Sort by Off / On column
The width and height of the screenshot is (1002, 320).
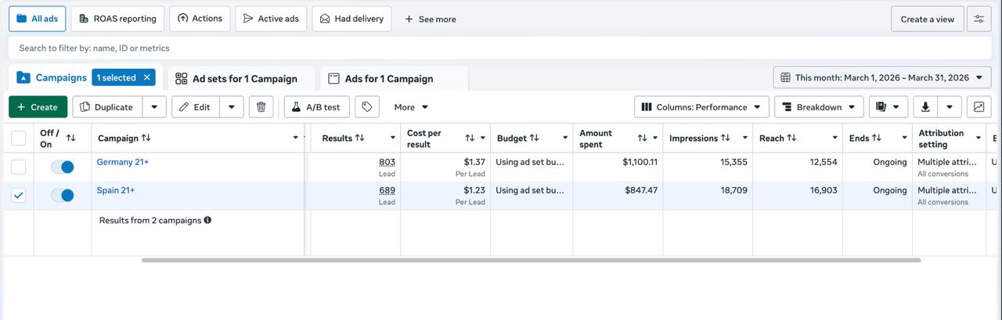70,138
